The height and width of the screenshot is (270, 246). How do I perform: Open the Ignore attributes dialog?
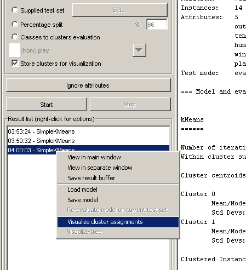pyautogui.click(x=88, y=85)
